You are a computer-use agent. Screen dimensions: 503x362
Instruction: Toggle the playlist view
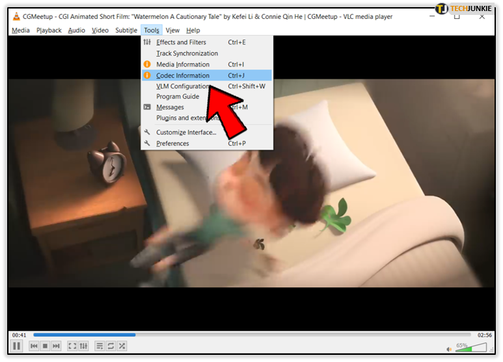pyautogui.click(x=100, y=346)
